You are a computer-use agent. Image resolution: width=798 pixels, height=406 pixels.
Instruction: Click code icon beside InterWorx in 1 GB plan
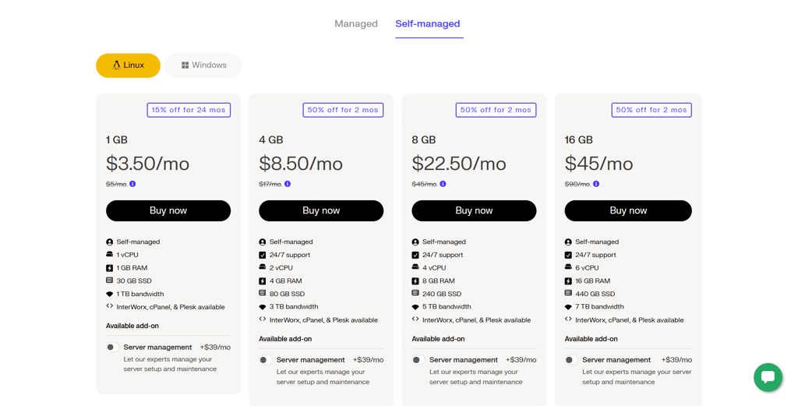(x=109, y=306)
